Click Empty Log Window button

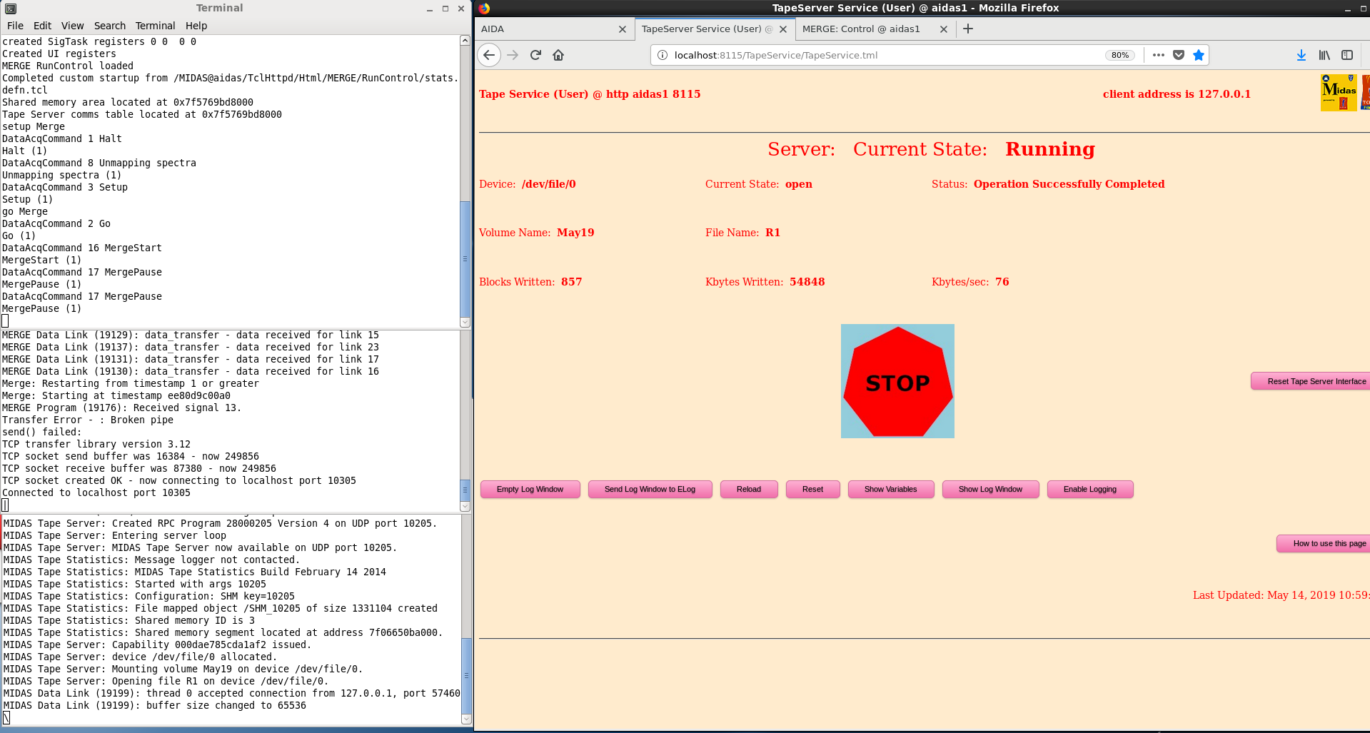point(530,489)
